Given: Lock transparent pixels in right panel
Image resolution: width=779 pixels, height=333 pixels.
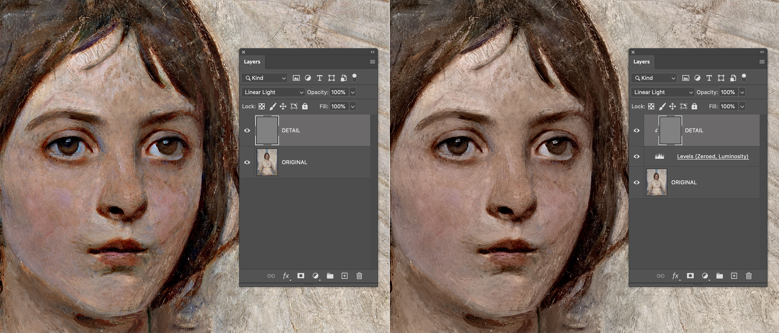Looking at the screenshot, I should (651, 106).
